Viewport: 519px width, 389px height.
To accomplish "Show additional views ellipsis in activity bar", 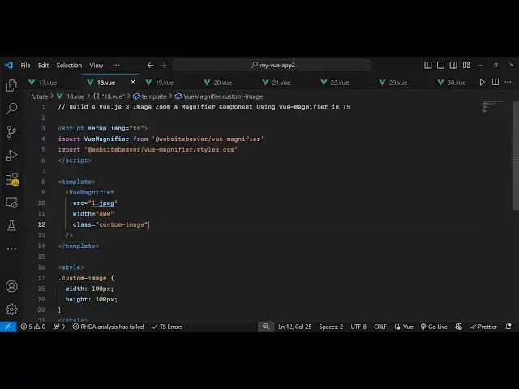I will coord(11,249).
